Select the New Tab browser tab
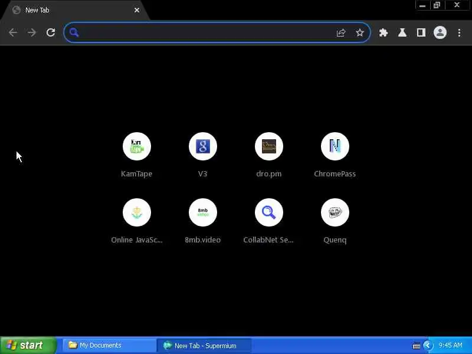The height and width of the screenshot is (354, 472). pos(75,10)
